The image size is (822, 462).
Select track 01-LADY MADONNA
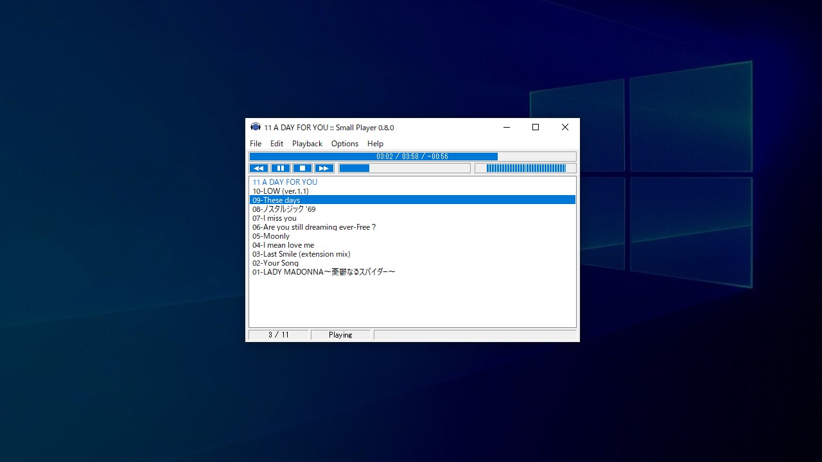pyautogui.click(x=412, y=272)
